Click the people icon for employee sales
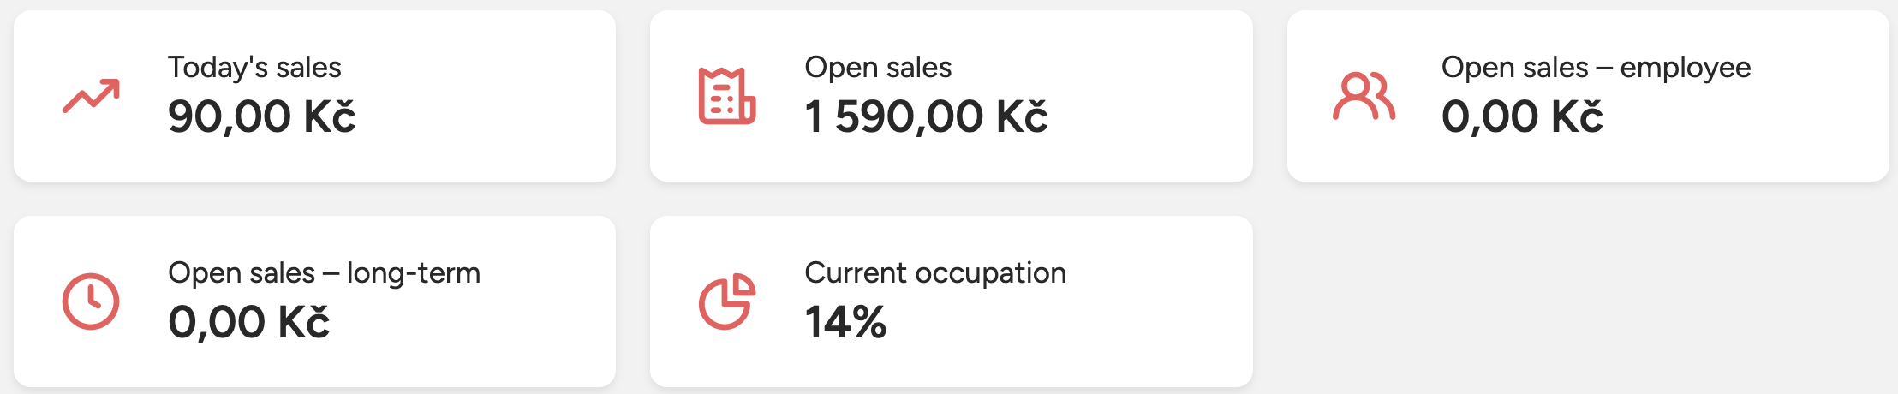Image resolution: width=1898 pixels, height=394 pixels. coord(1364,96)
